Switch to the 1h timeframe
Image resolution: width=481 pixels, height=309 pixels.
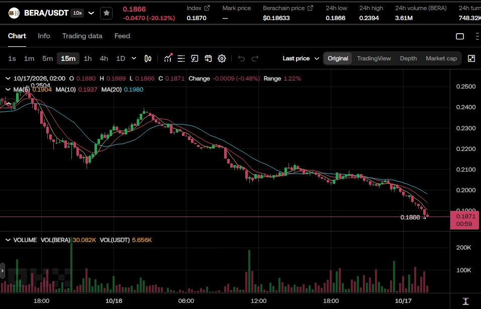(x=88, y=58)
